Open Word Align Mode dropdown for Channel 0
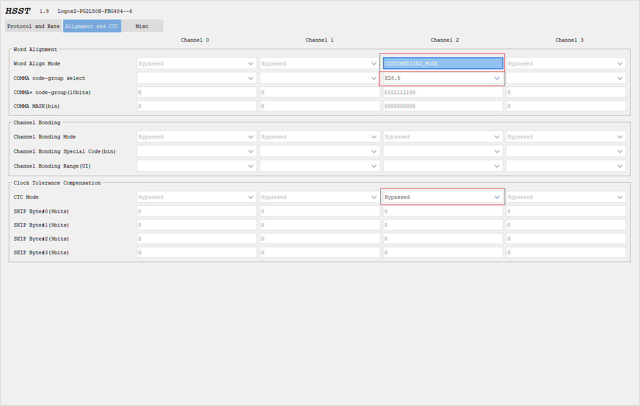The image size is (640, 406). tap(196, 63)
